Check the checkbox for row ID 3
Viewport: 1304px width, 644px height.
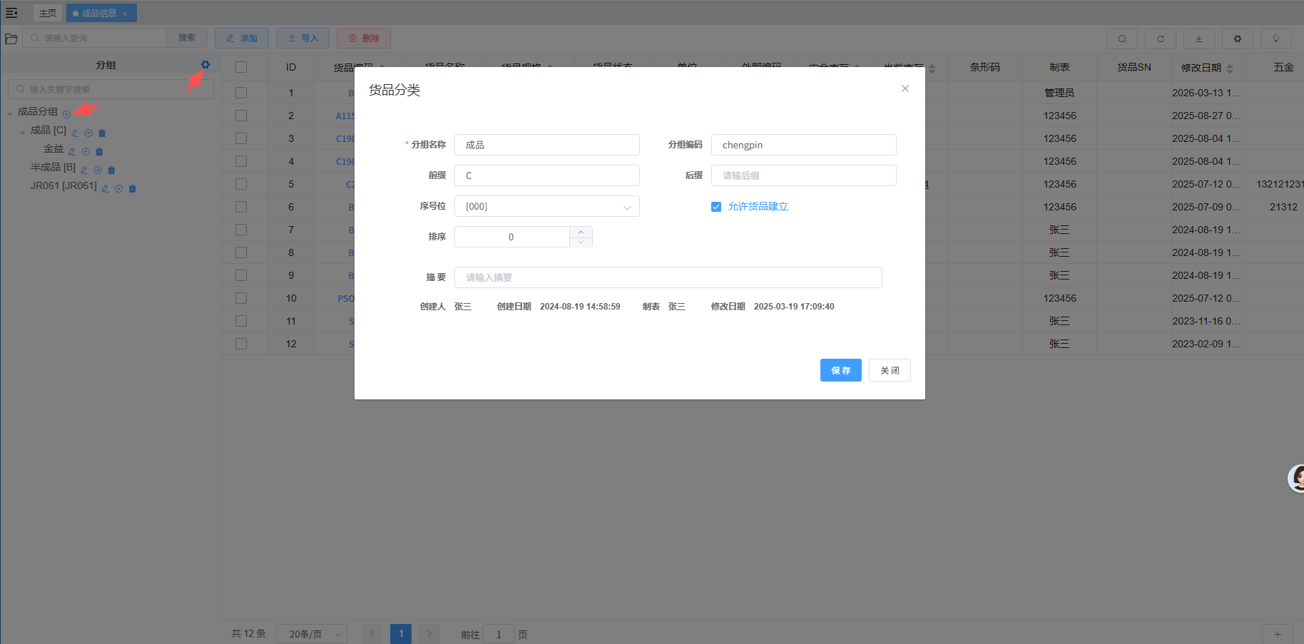click(241, 138)
